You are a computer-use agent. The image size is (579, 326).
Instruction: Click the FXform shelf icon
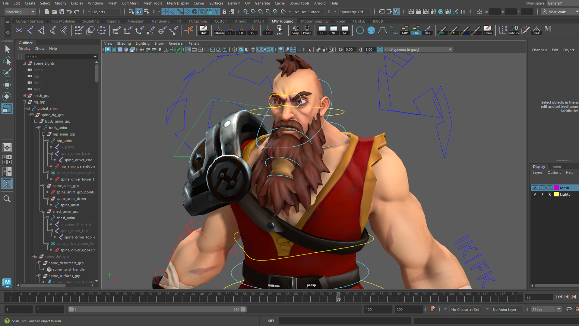[x=219, y=30]
